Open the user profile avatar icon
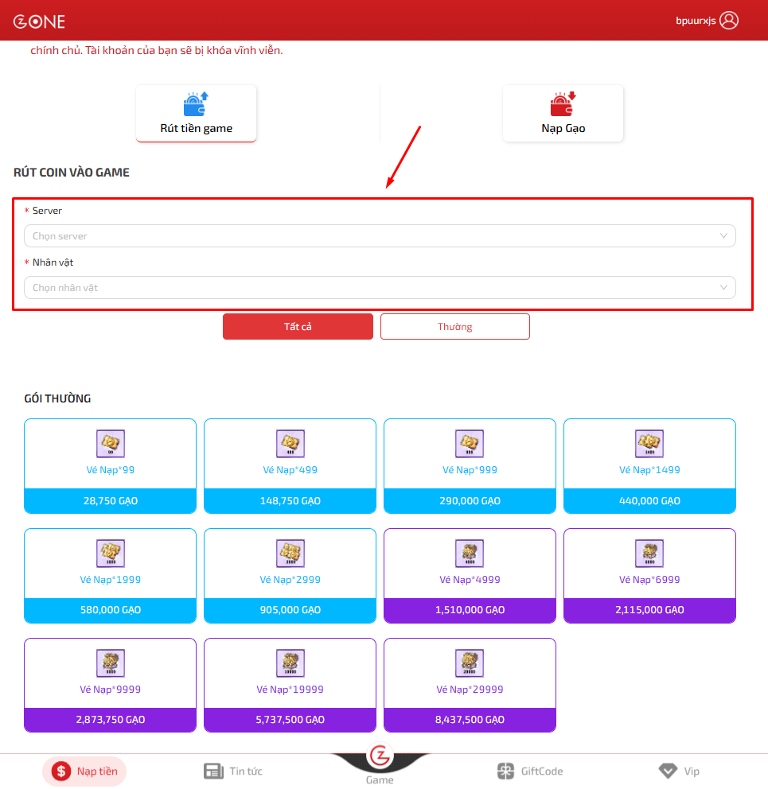This screenshot has height=789, width=768. point(729,21)
